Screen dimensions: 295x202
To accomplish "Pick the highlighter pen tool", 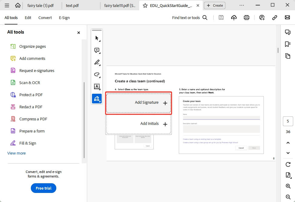I will pos(97,62).
